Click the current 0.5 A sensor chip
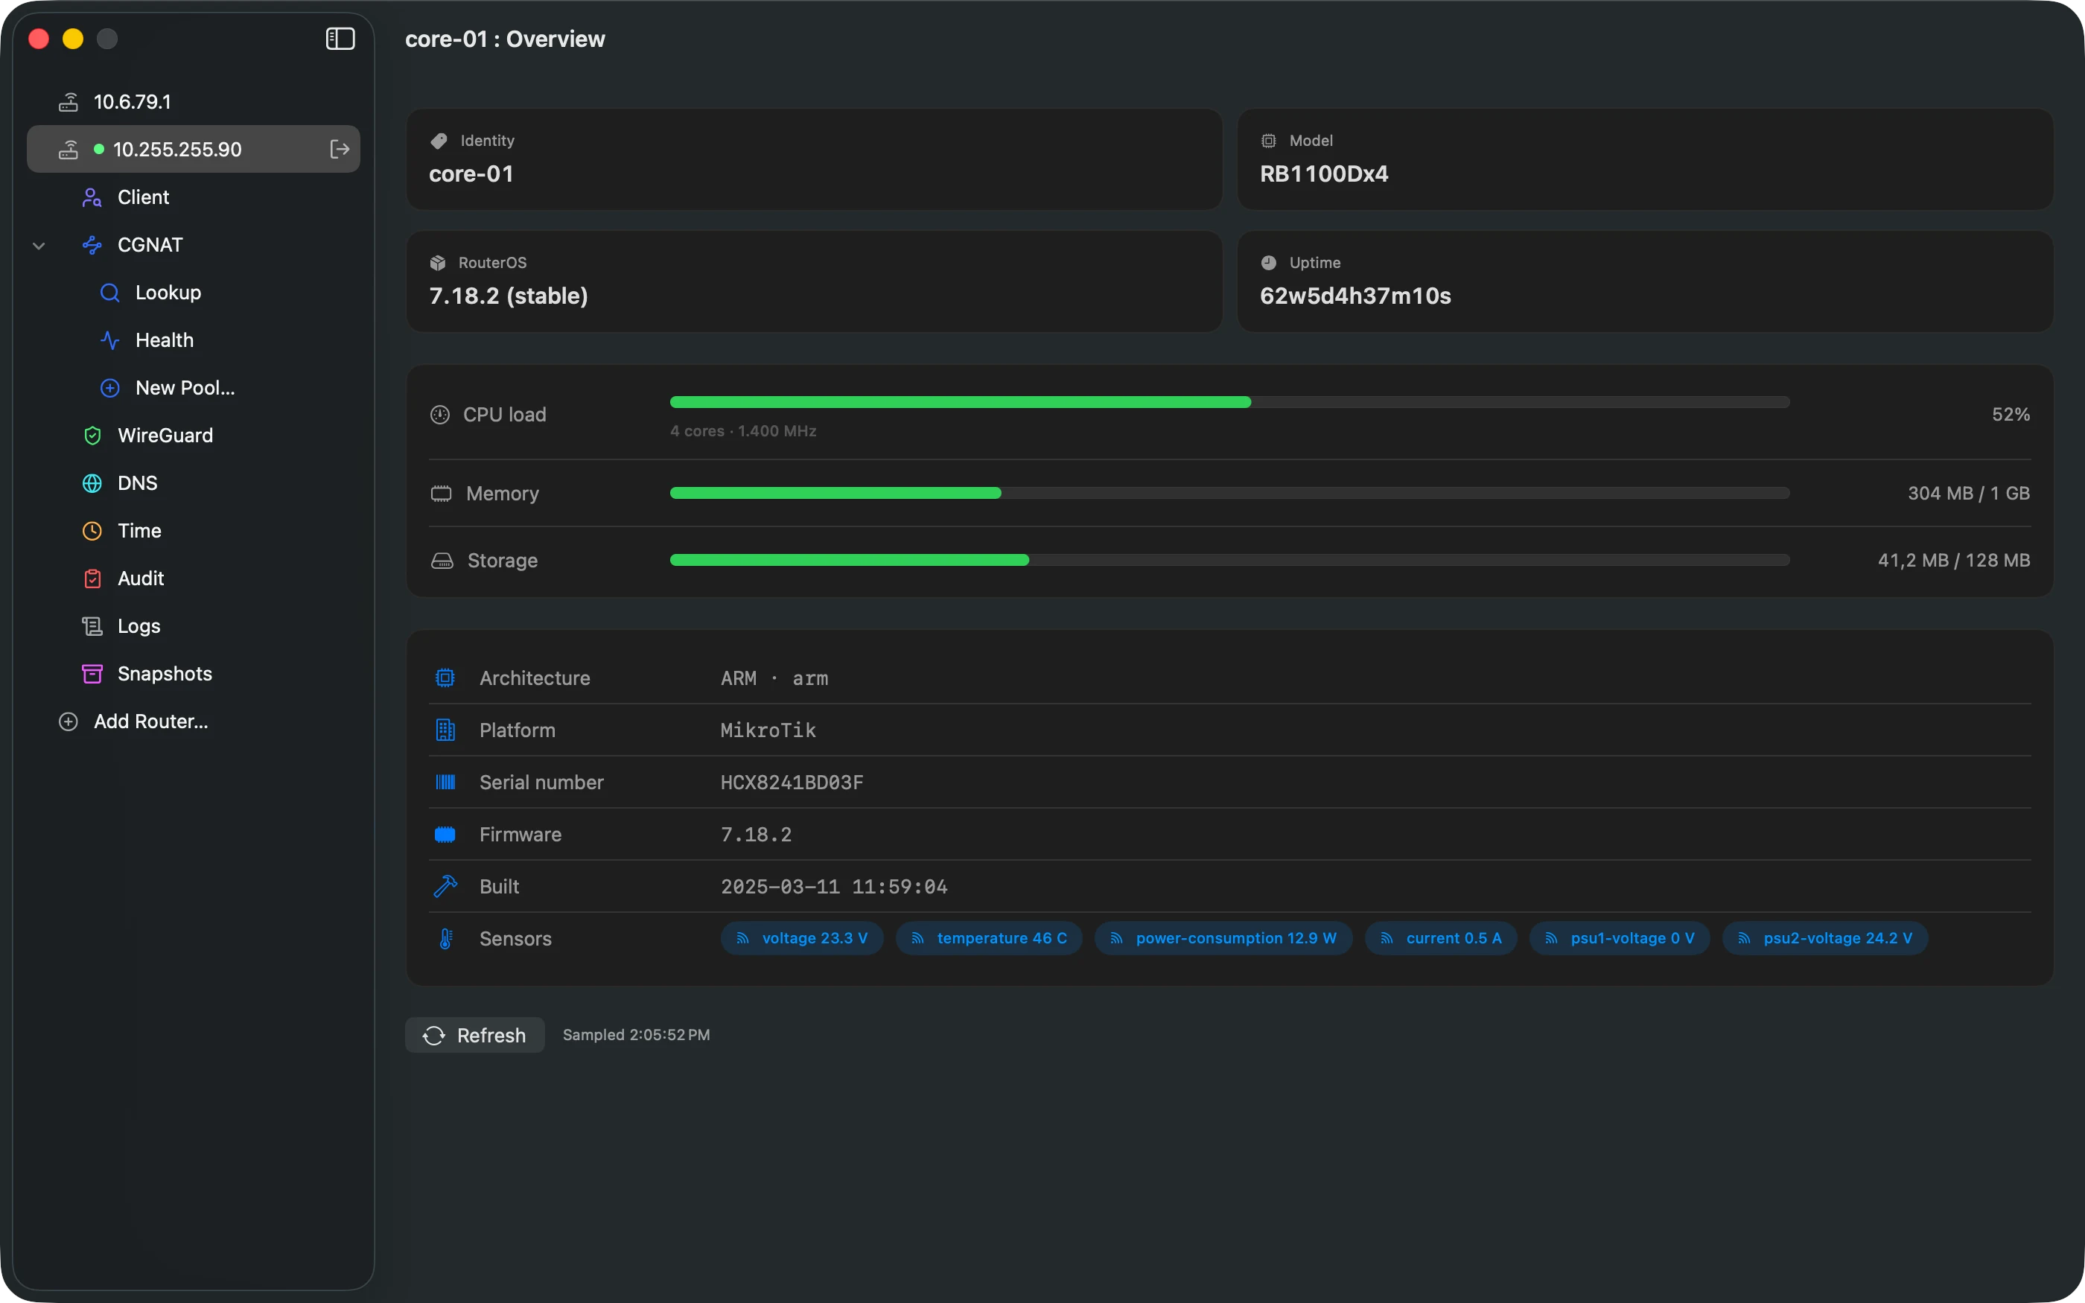This screenshot has height=1303, width=2085. pyautogui.click(x=1442, y=938)
